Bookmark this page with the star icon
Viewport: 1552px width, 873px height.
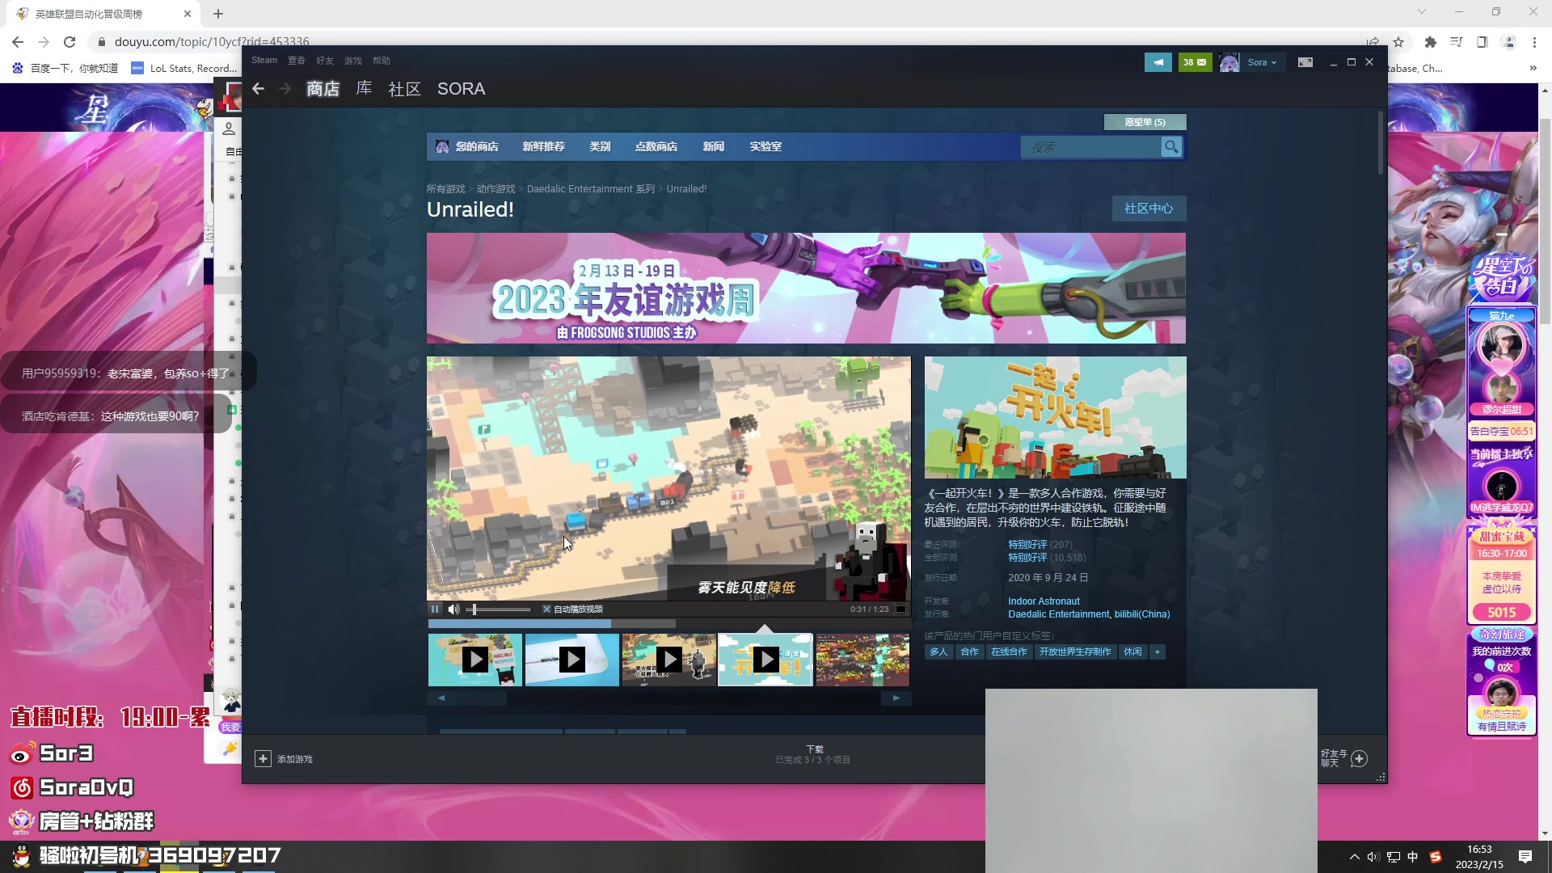1398,42
